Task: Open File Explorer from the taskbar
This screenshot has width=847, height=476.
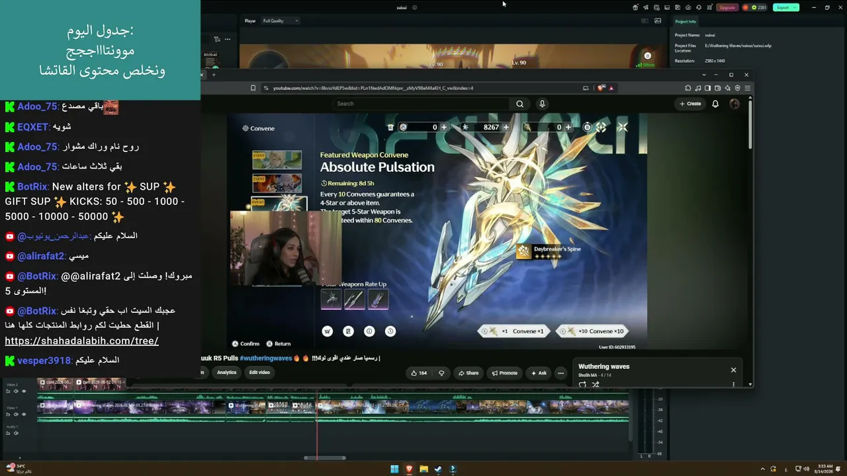Action: tap(423, 469)
